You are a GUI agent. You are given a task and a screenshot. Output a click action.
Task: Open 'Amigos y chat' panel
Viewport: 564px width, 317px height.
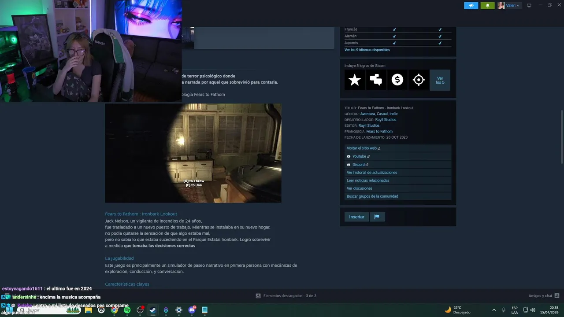point(540,296)
